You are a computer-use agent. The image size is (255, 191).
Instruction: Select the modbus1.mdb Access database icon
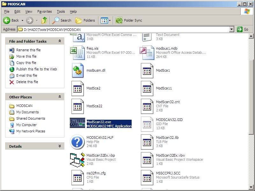[x=147, y=53]
